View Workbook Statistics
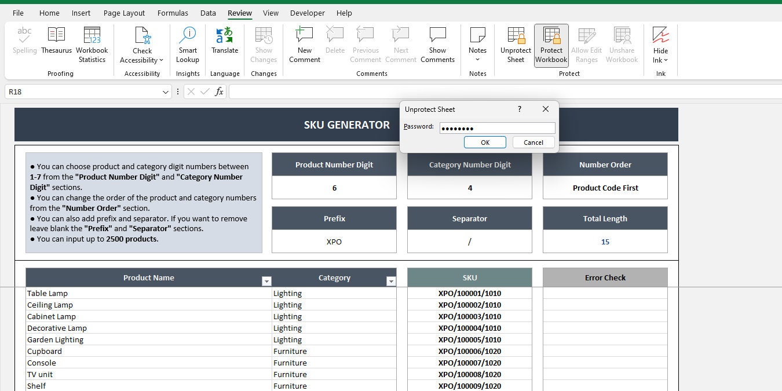Screen dimensions: 782x391 click(92, 43)
